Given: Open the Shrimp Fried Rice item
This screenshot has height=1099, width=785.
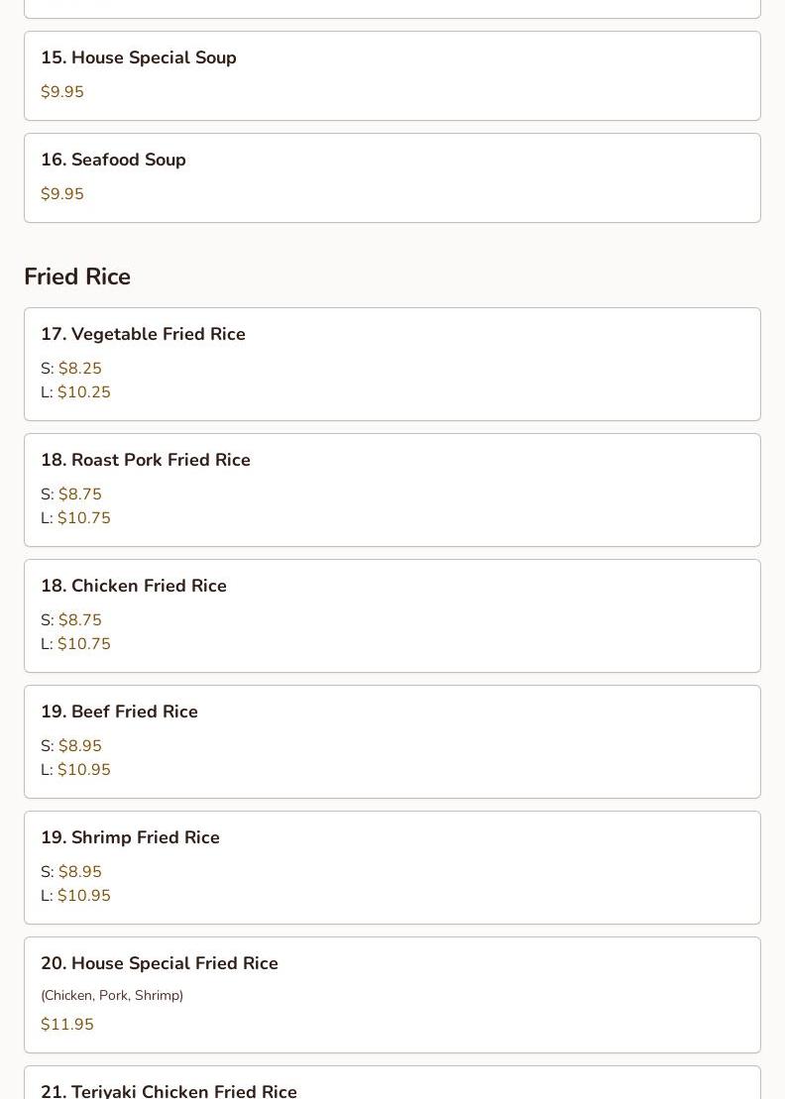Looking at the screenshot, I should 130,837.
